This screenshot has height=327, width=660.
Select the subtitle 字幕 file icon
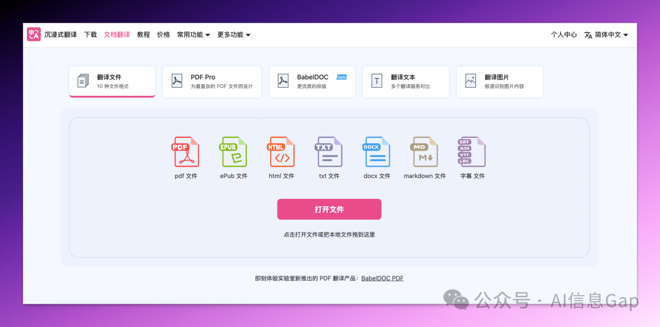pyautogui.click(x=472, y=152)
